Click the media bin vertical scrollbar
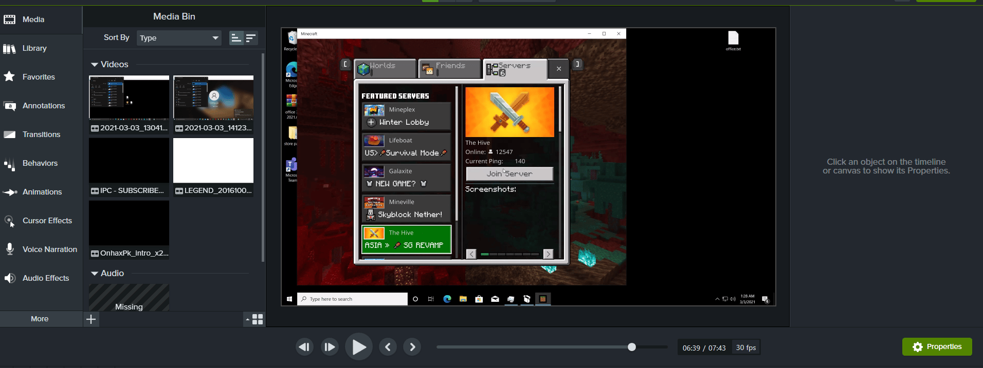The image size is (983, 368). (x=263, y=157)
